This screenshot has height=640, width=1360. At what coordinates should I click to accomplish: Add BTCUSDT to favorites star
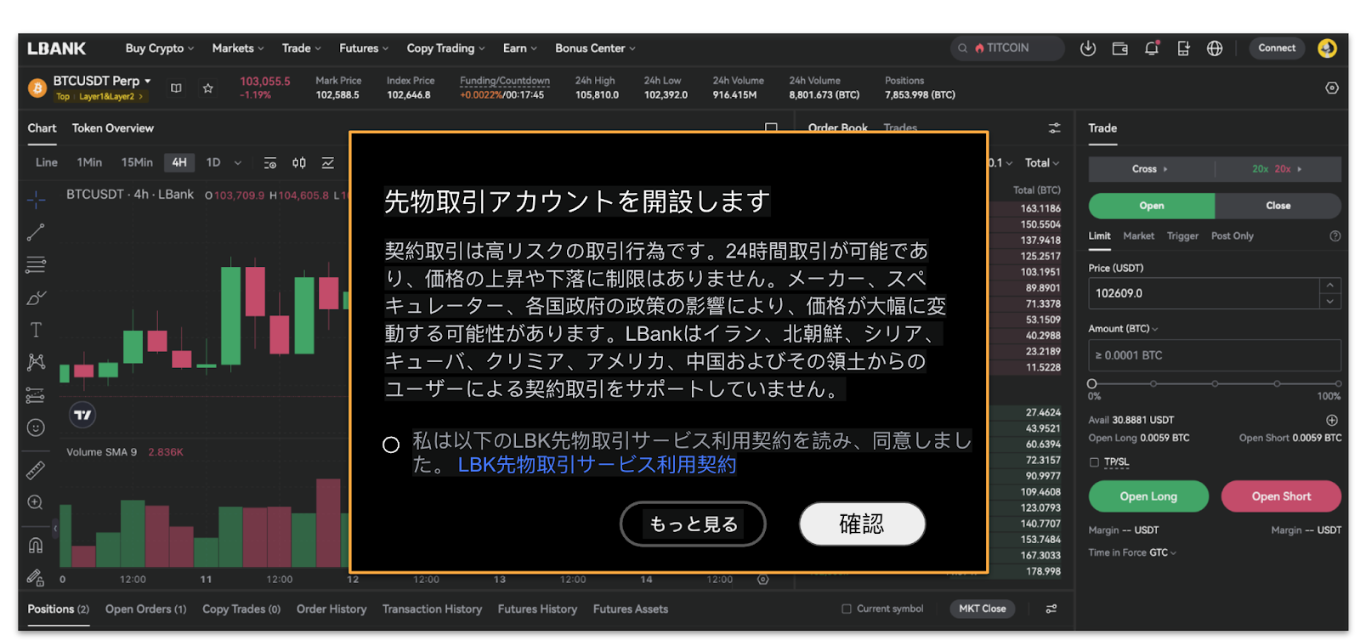pos(207,88)
